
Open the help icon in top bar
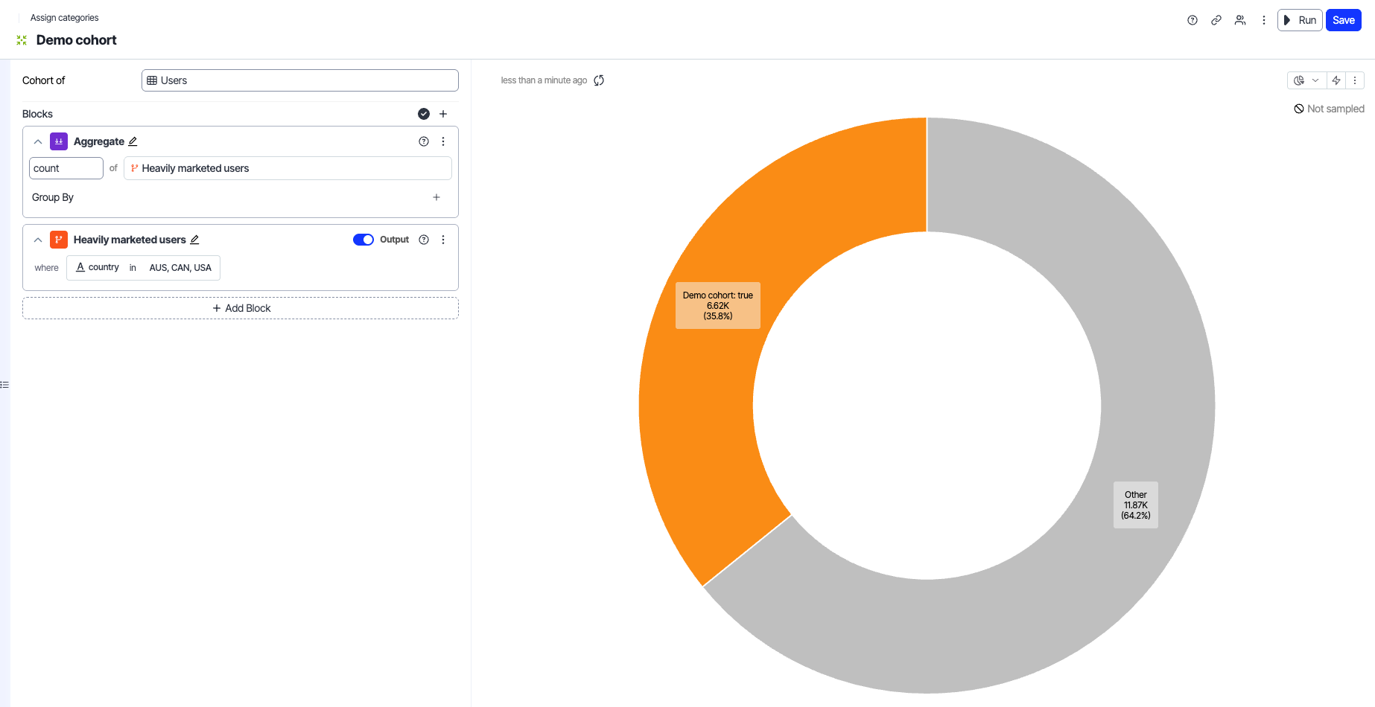click(x=1193, y=20)
